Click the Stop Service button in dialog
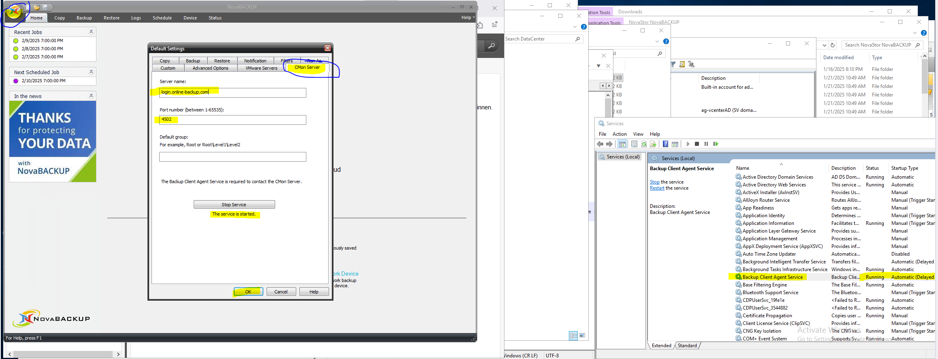 click(x=234, y=205)
